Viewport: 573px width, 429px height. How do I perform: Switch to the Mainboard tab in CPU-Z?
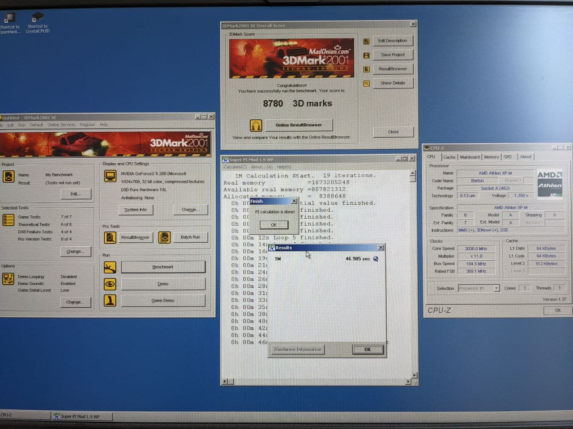pyautogui.click(x=470, y=157)
